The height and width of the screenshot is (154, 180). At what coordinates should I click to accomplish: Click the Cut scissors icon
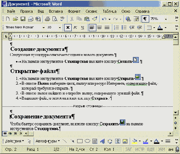72,19
